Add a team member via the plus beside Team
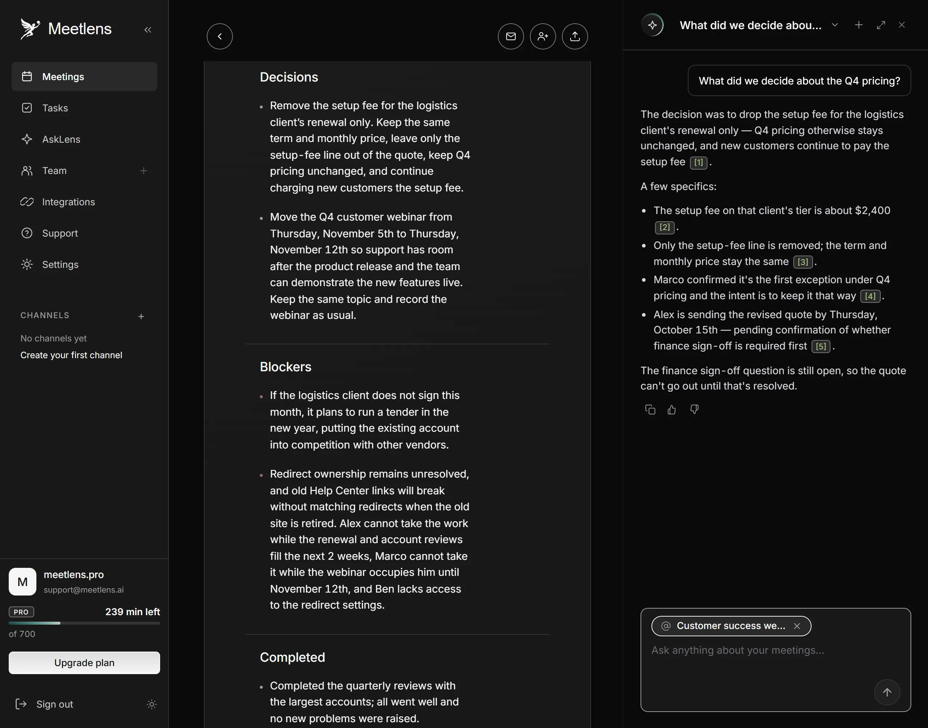 point(144,171)
